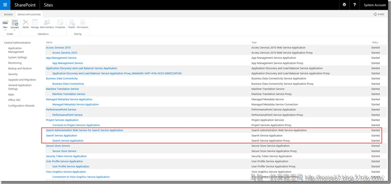Click the Connect ribbon icon
The image size is (391, 184).
(15, 22)
